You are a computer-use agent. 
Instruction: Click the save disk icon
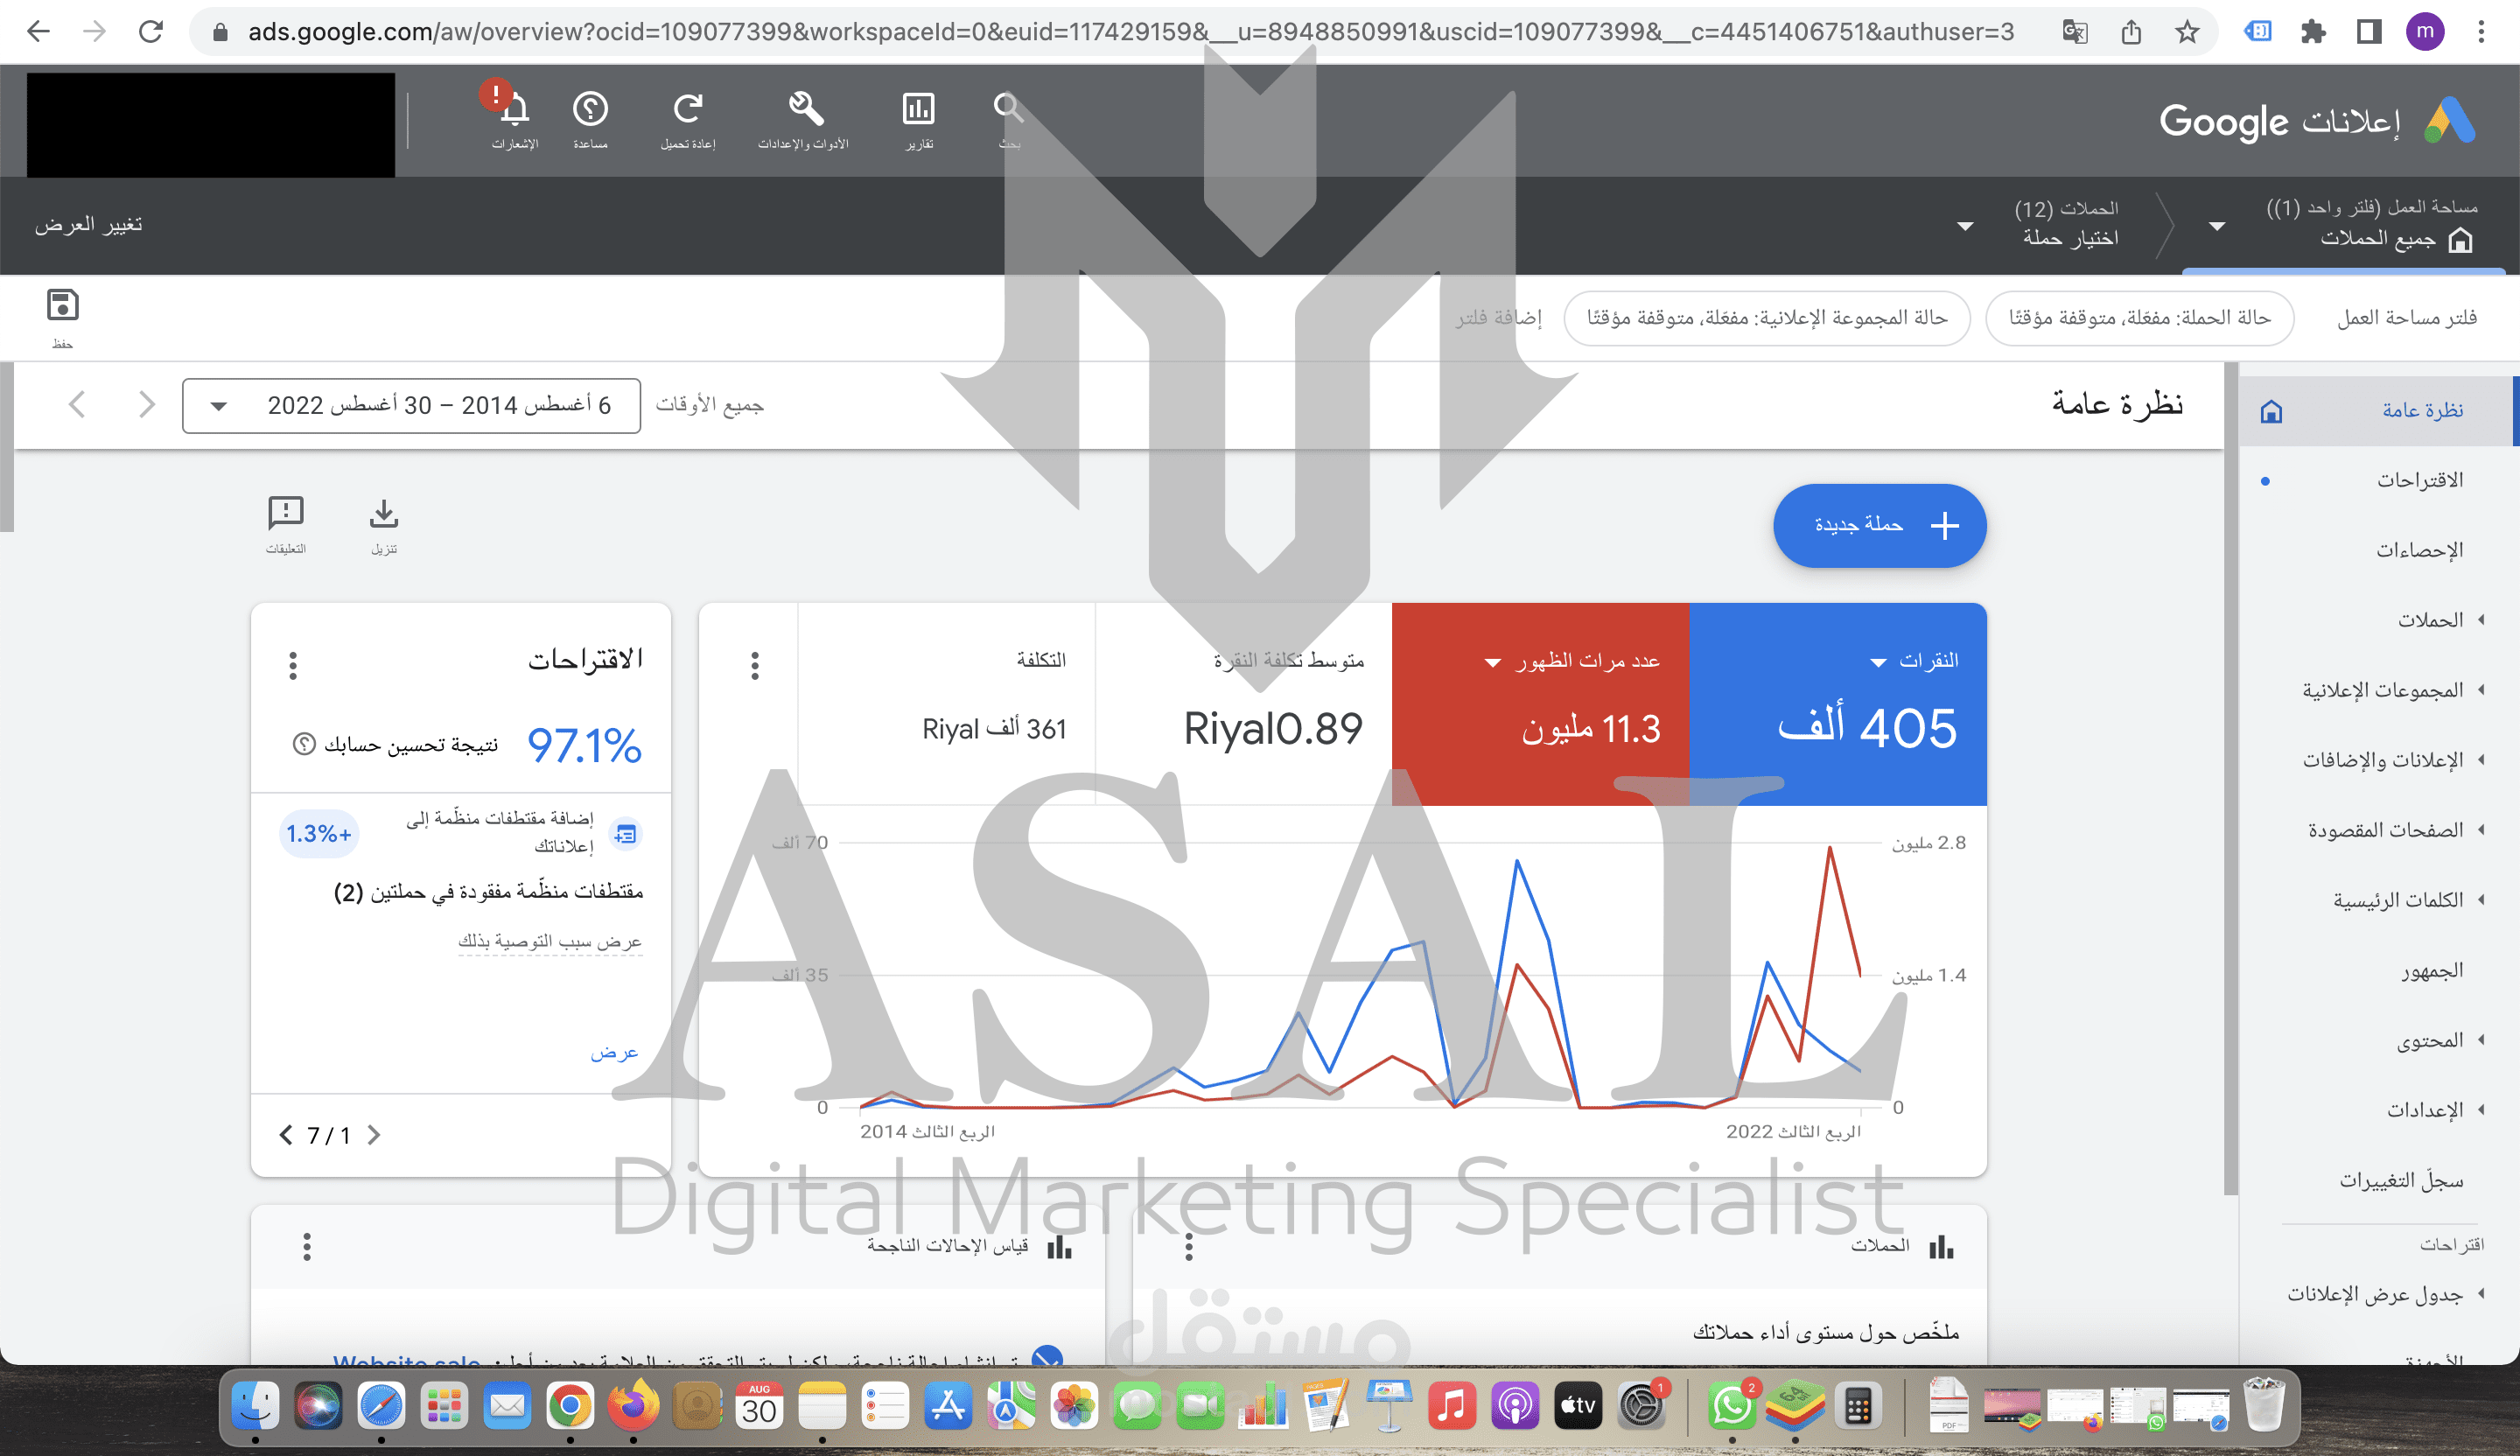coord(62,306)
